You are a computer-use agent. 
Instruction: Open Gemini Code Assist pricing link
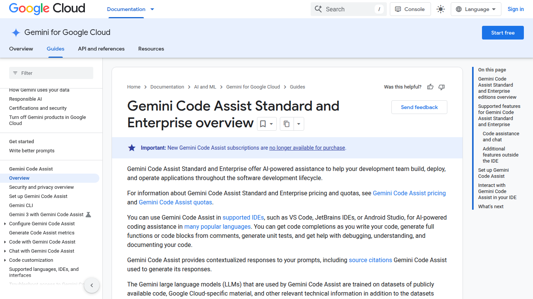coord(409,193)
